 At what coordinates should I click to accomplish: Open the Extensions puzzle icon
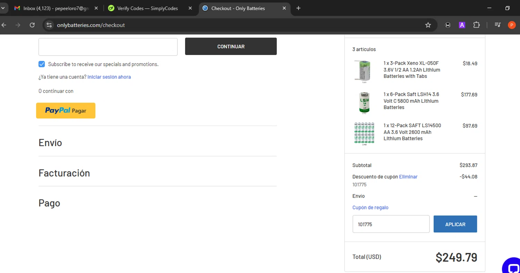click(x=477, y=25)
